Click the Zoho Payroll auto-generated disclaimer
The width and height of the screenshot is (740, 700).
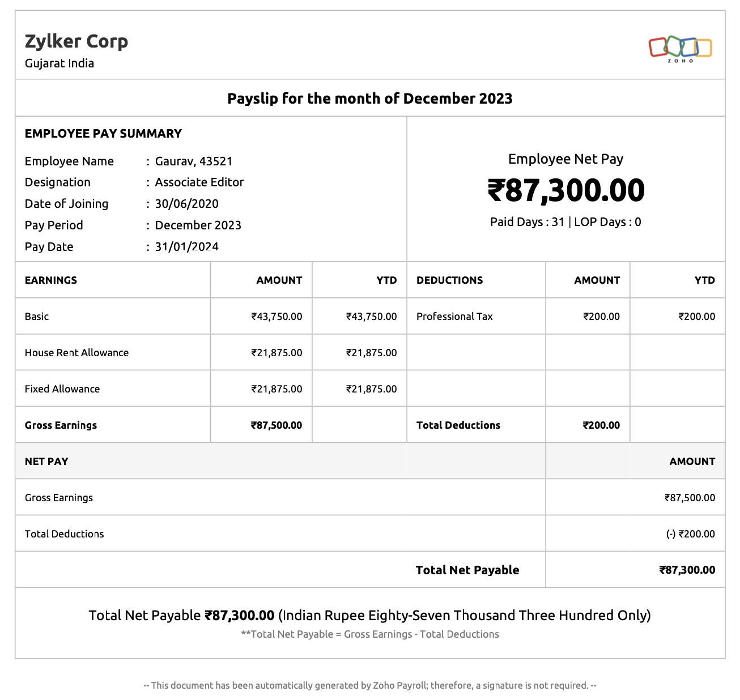[x=370, y=685]
